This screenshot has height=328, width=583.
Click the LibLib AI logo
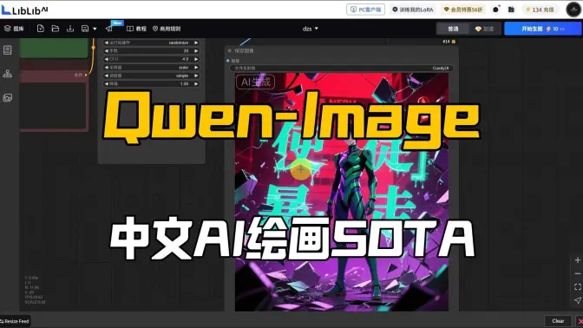tap(24, 10)
